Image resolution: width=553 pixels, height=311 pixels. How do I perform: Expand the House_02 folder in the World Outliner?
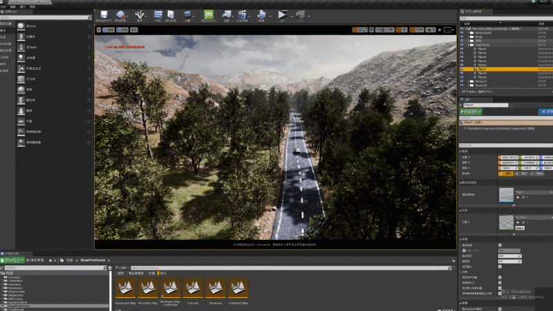coord(469,85)
